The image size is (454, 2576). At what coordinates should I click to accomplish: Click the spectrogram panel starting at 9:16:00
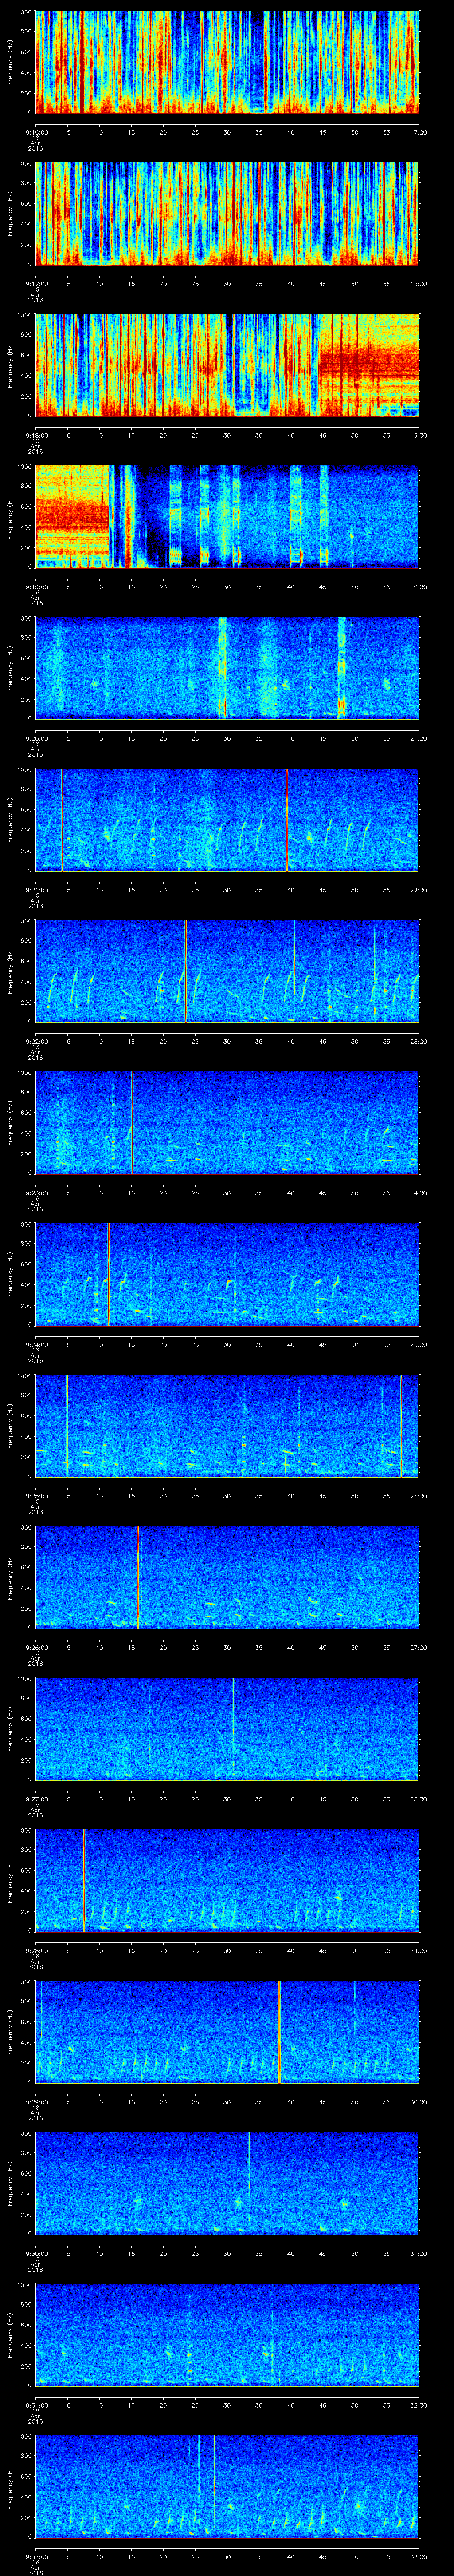tap(227, 62)
